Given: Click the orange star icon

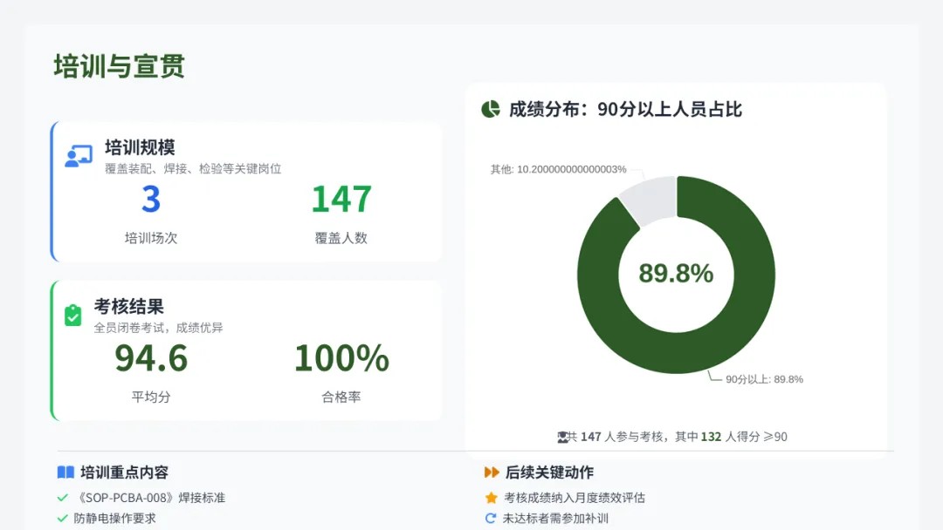Looking at the screenshot, I should (491, 498).
